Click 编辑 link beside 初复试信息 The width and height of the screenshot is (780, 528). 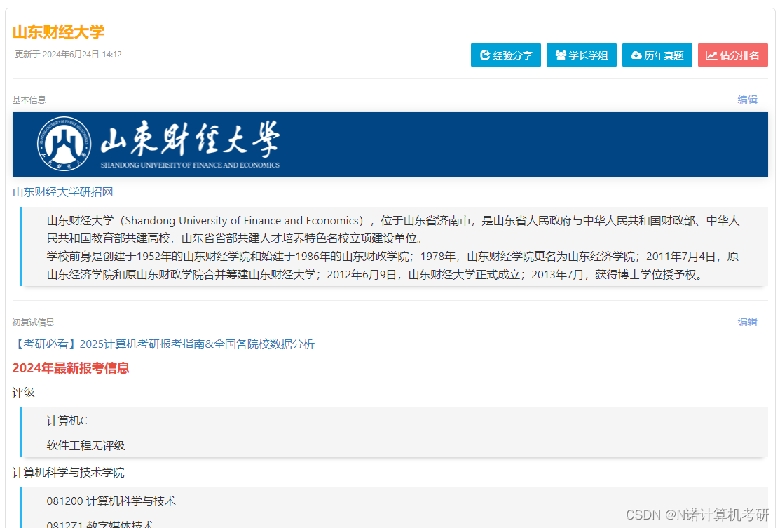pos(747,322)
